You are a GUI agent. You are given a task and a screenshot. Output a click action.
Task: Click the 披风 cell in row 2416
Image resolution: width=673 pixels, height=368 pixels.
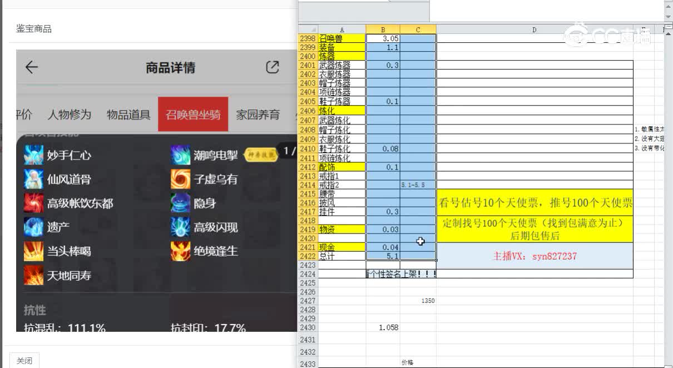click(342, 203)
